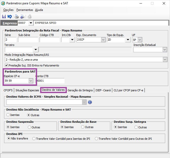Toggle Prestação Suj. ISS Entra no Faturamento
The width and height of the screenshot is (170, 158).
[x=7, y=65]
